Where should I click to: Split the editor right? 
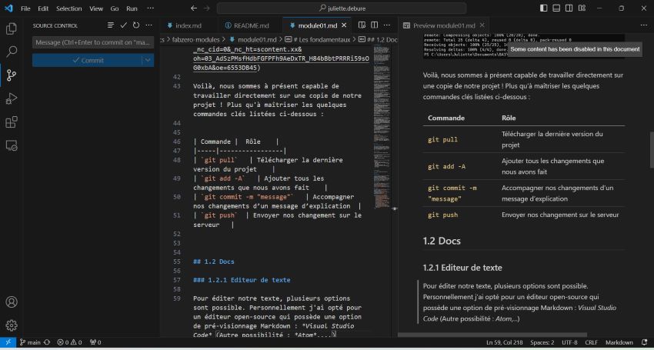coord(375,25)
